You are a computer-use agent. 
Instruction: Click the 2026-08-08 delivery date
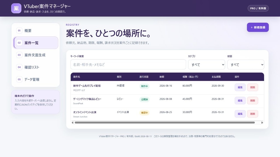[x=166, y=99]
